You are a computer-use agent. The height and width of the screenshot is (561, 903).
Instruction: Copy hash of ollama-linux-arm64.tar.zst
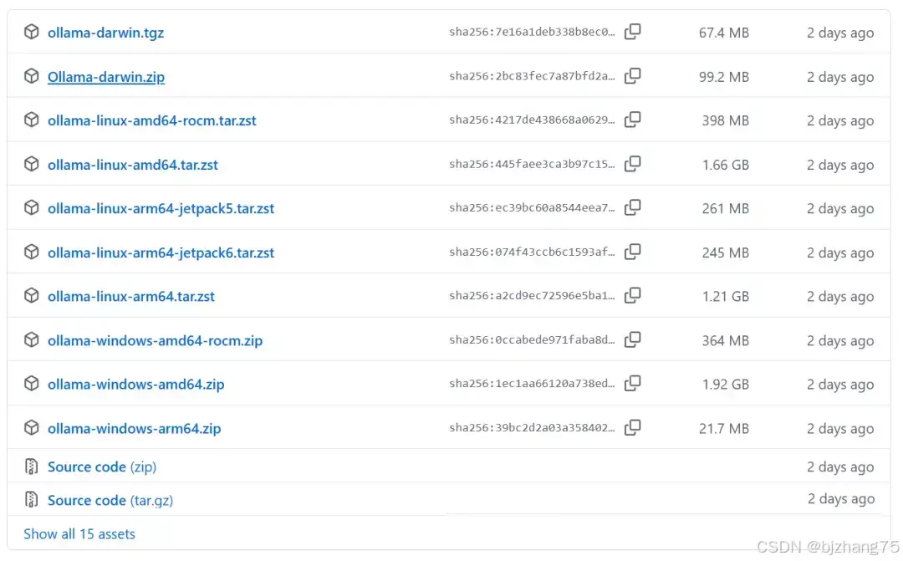632,296
